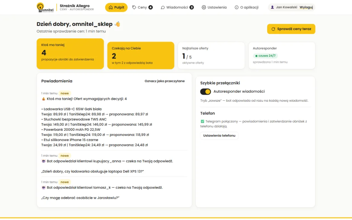This screenshot has height=220, width=352.
Task: Click the czuwa 24/7 status badge
Action: point(265,56)
